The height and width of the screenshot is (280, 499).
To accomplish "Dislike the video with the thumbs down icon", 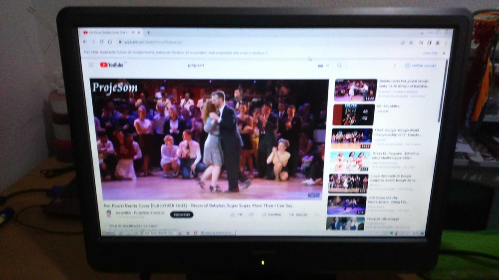I will (251, 215).
